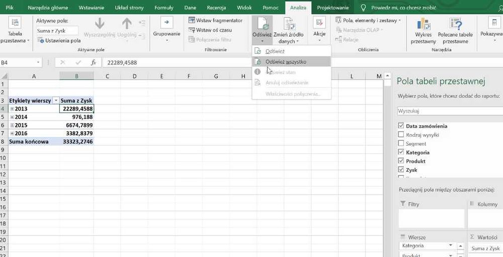Click Zmień źródło danych icon
Screen dimensions: 503x257
[289, 24]
